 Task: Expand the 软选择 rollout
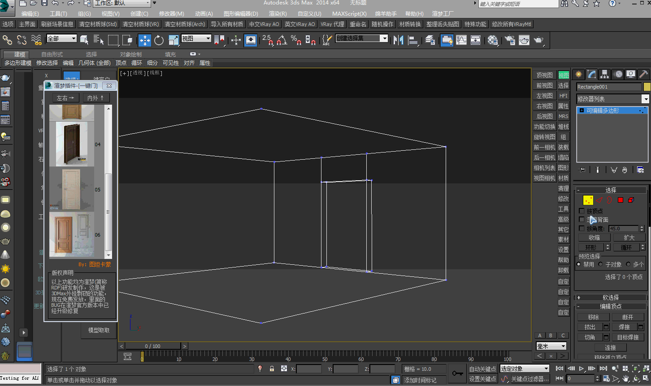tap(611, 297)
